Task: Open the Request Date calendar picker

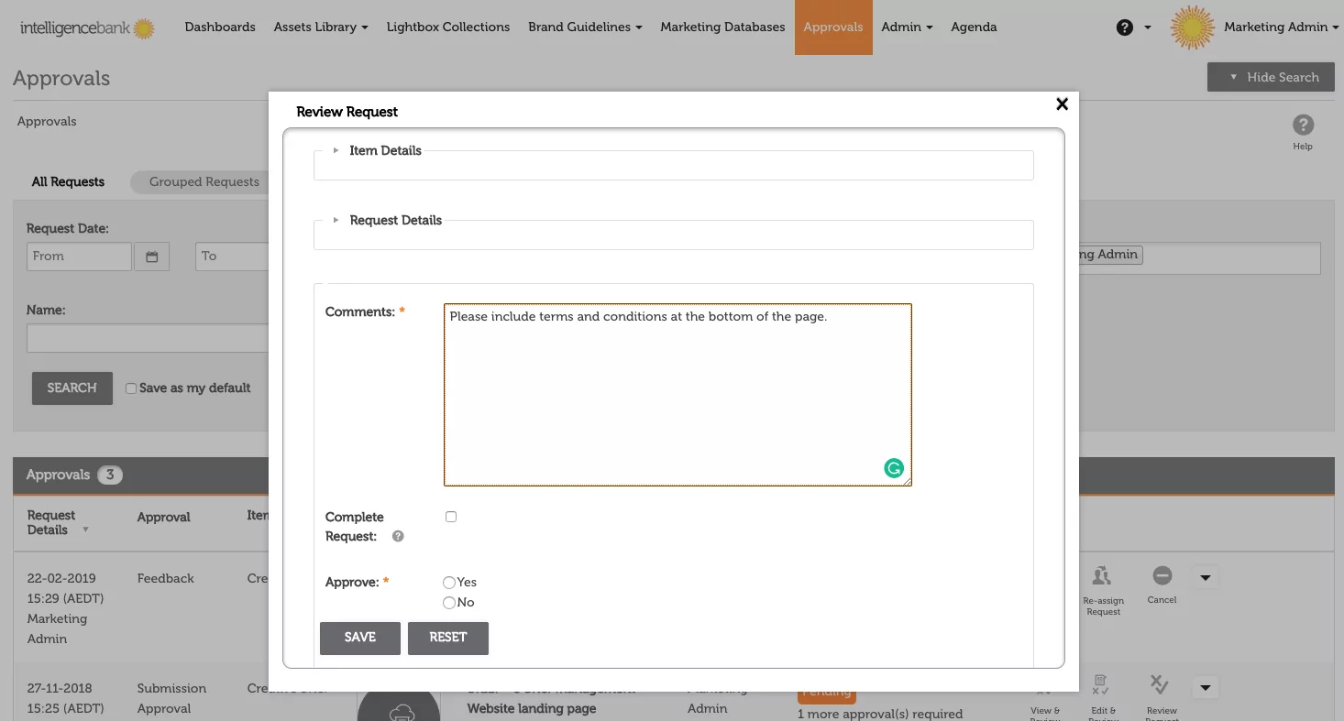Action: click(x=151, y=257)
